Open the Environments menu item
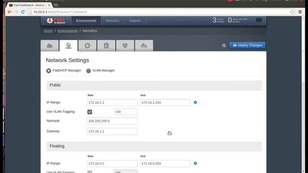This screenshot has width=308, height=173. pos(86,21)
